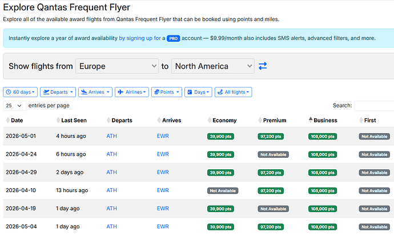Screen dimensions: 394x235
Task: Expand the North America destination selector
Action: click(212, 66)
